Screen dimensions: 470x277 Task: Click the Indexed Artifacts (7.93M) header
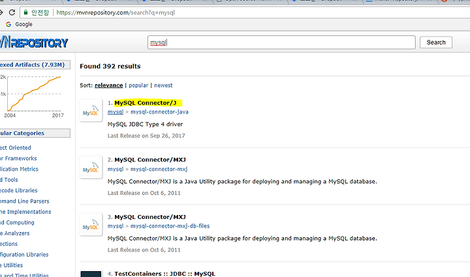coord(35,65)
